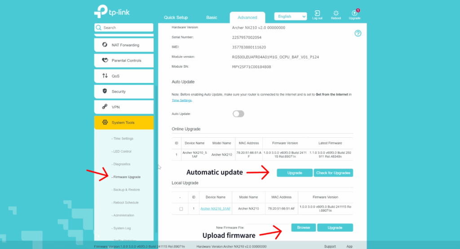Screen dimensions: 460x249
Task: Click Online Upgrade Device Name column header
Action: pos(195,143)
